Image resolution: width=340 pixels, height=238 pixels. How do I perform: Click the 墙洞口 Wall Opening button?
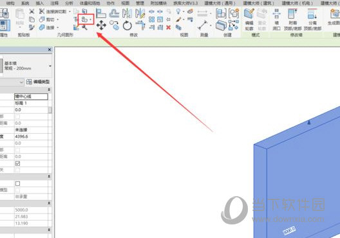click(x=276, y=19)
